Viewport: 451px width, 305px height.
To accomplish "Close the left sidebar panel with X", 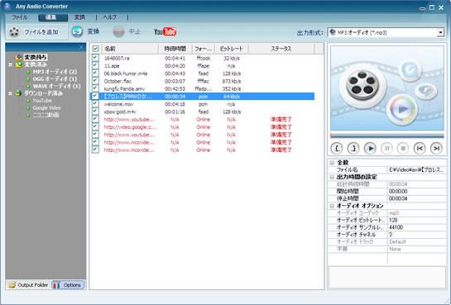I will [81, 47].
